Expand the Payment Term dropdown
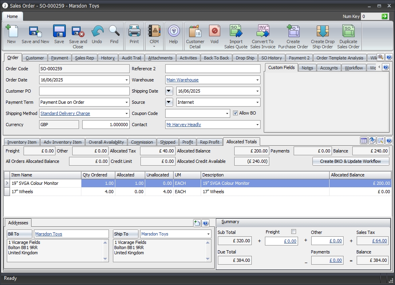Screen dimensions: 395x285 click(x=126, y=102)
